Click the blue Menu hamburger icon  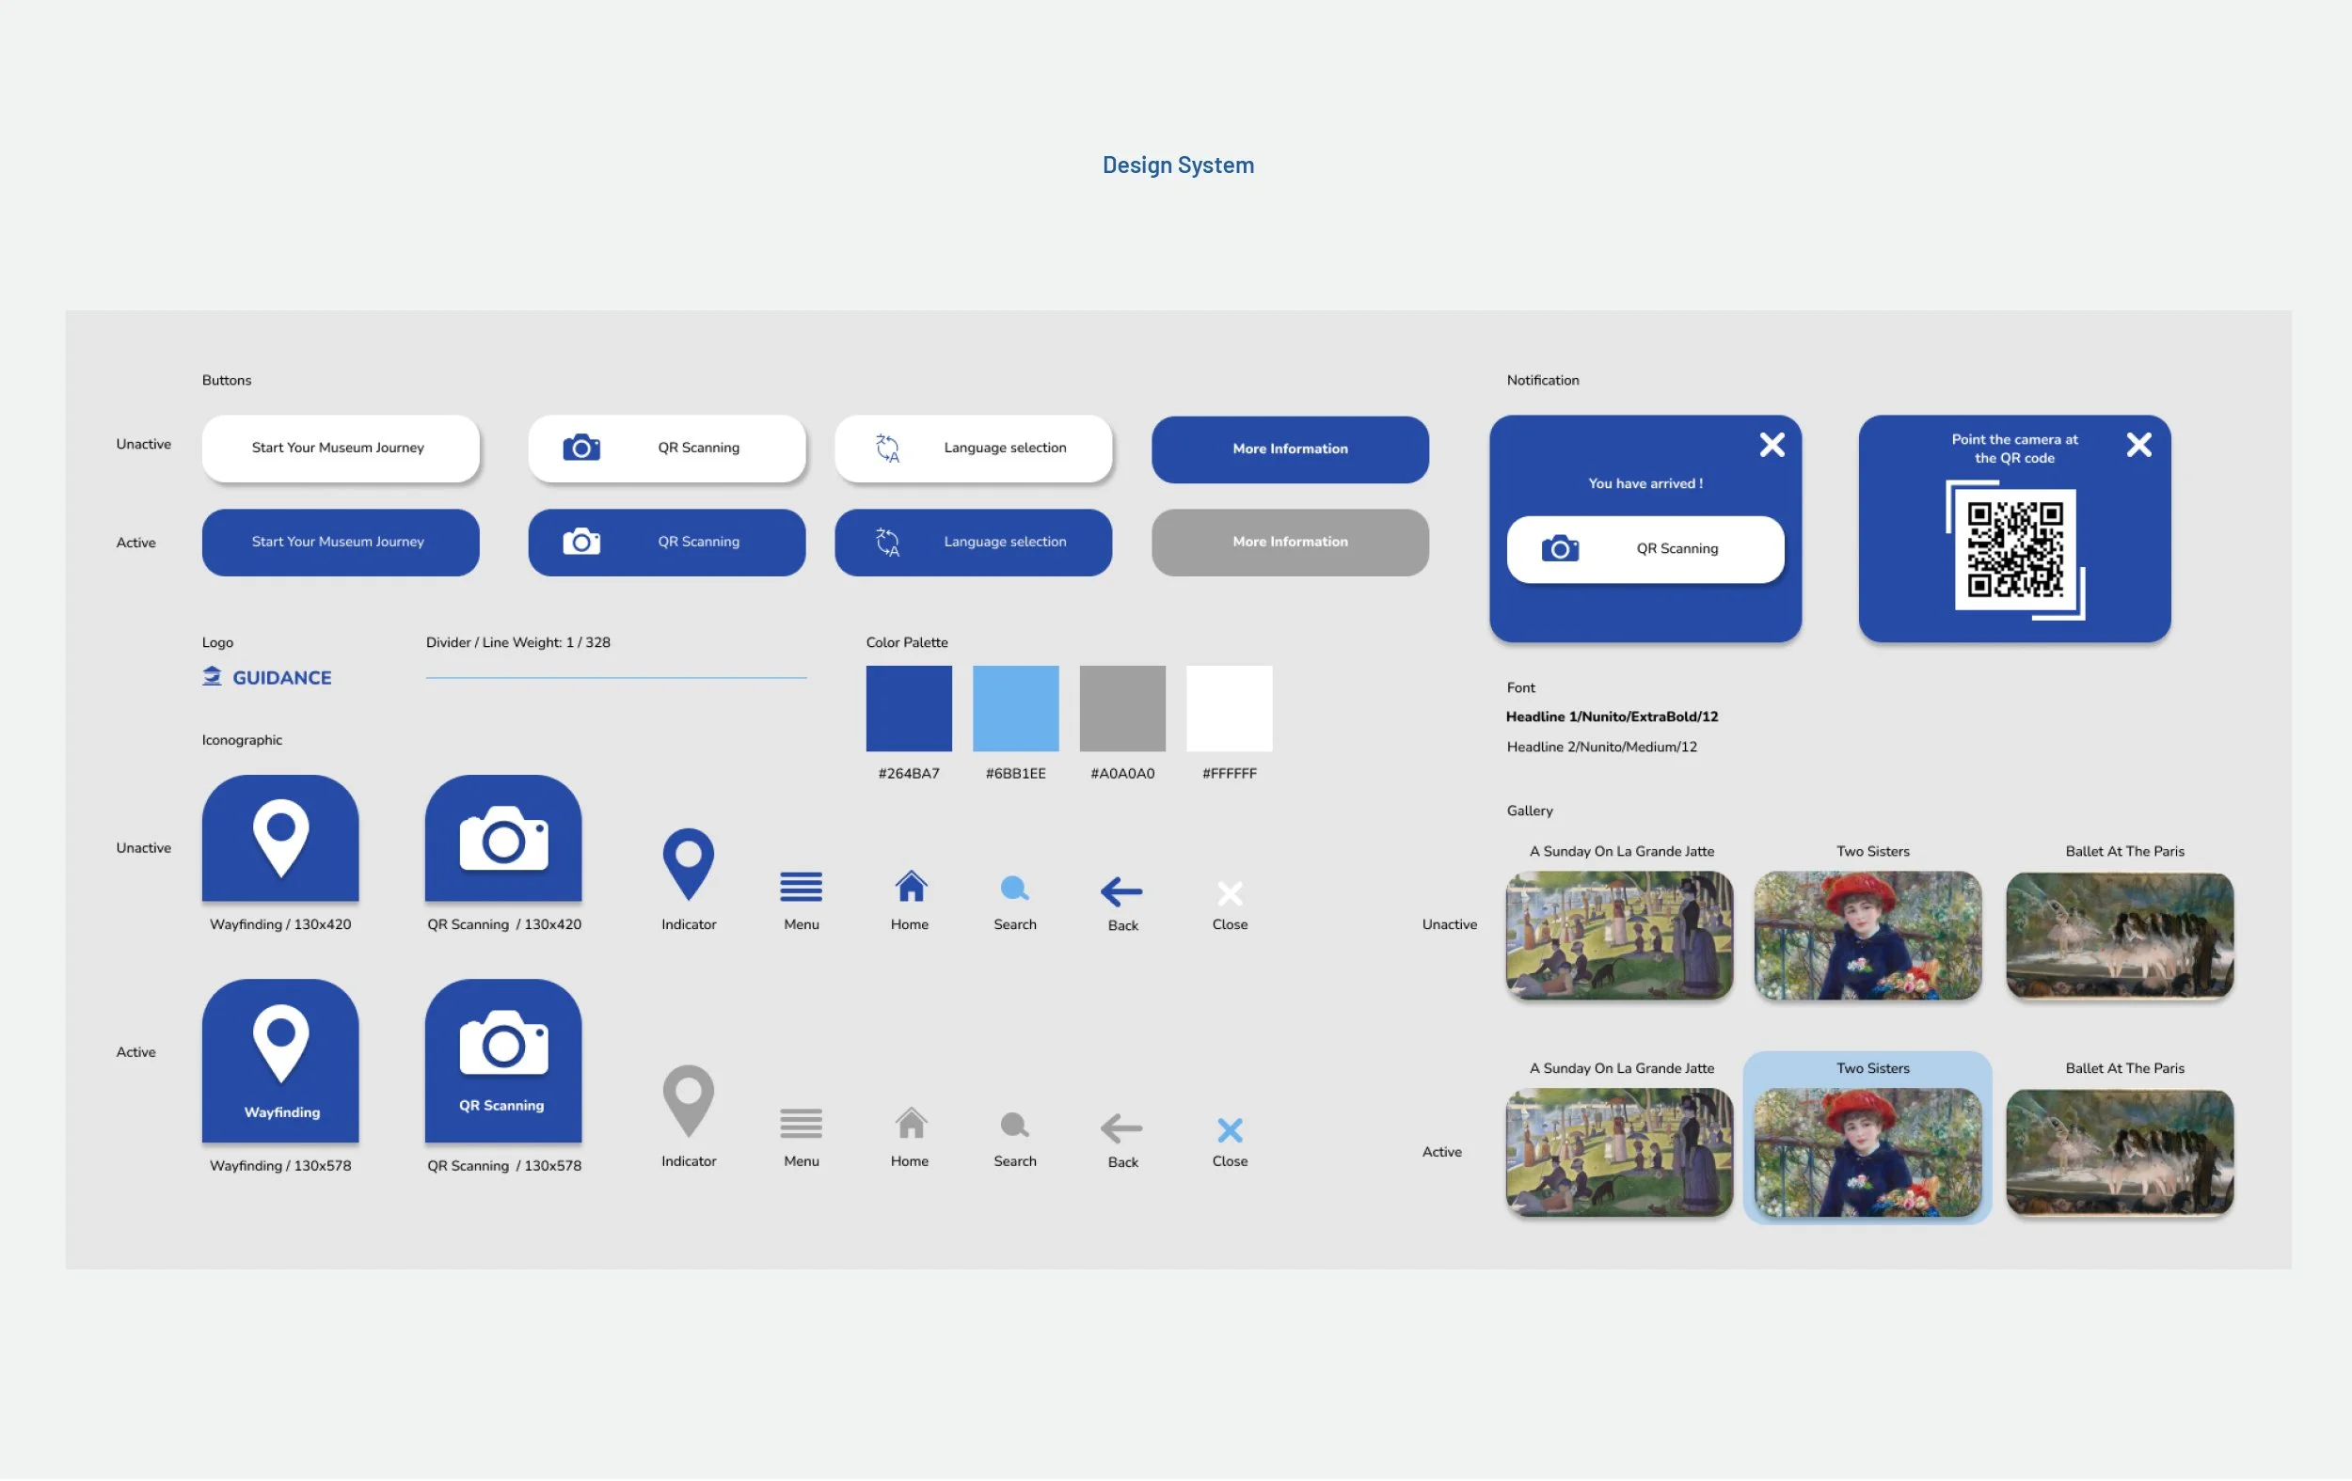click(x=801, y=888)
